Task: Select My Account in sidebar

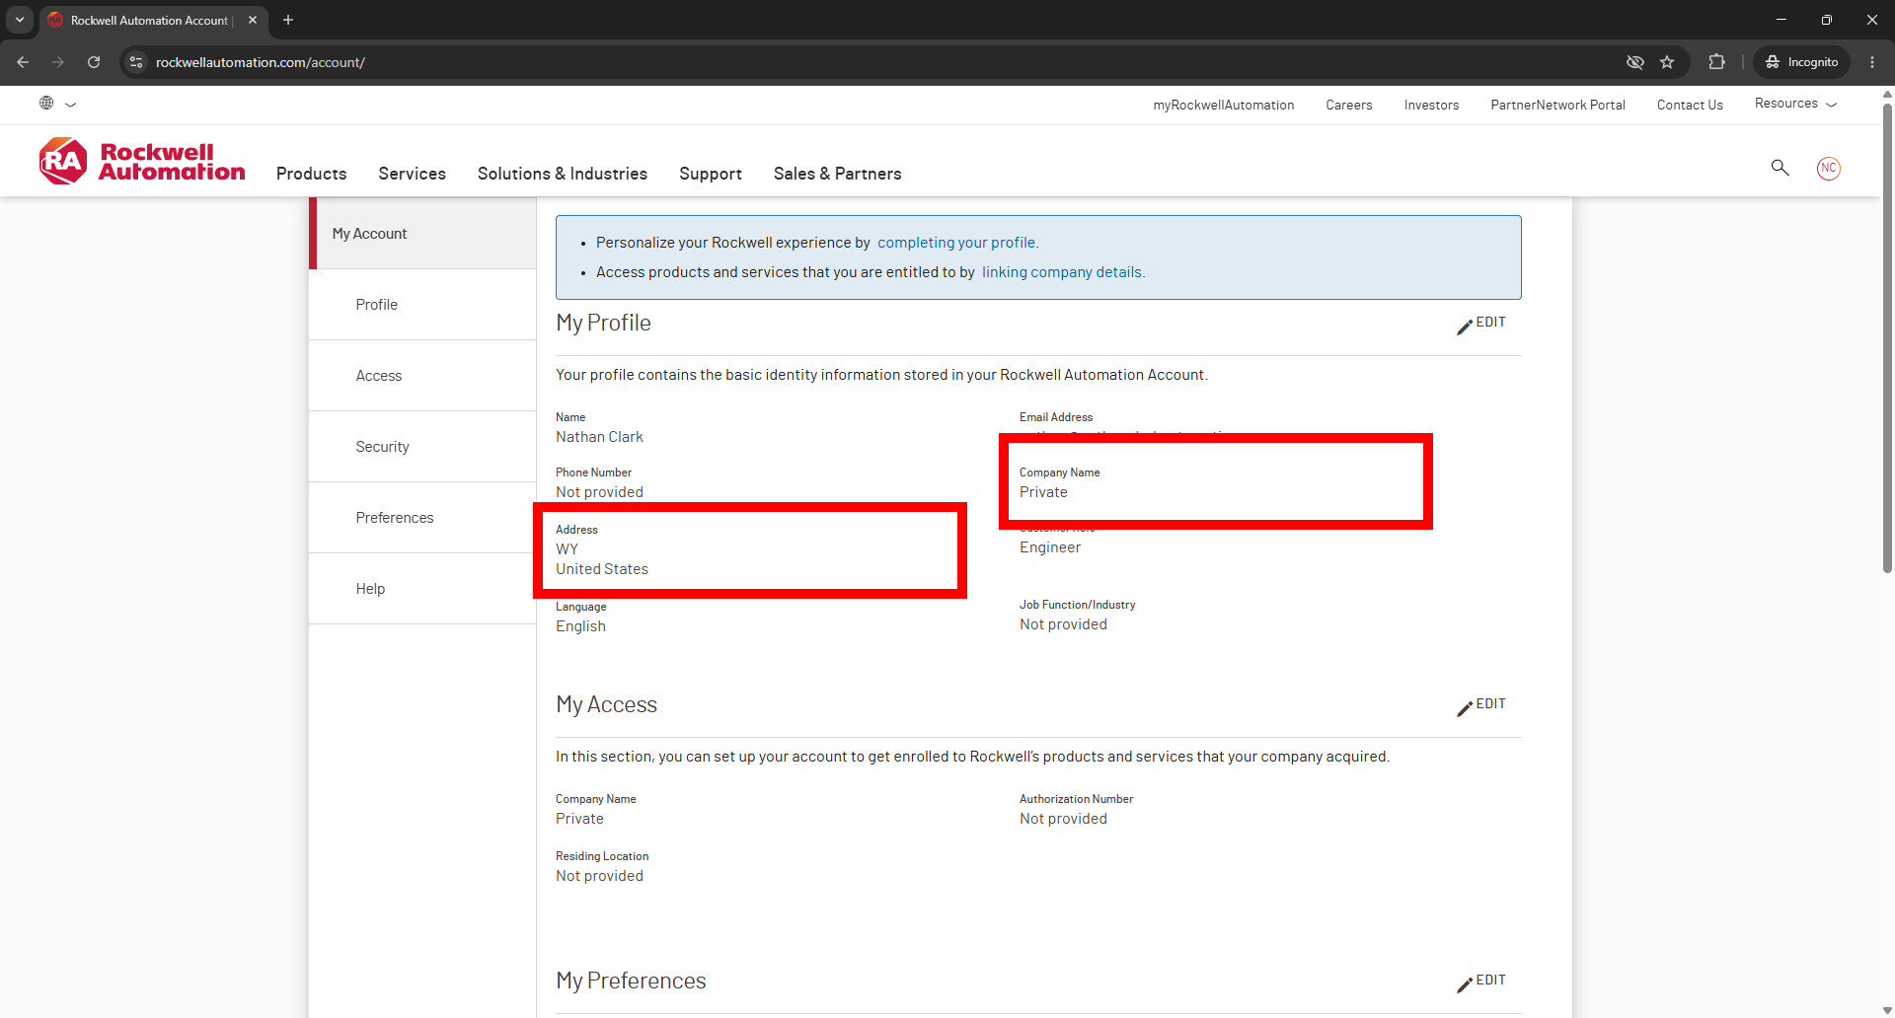Action: [x=422, y=234]
